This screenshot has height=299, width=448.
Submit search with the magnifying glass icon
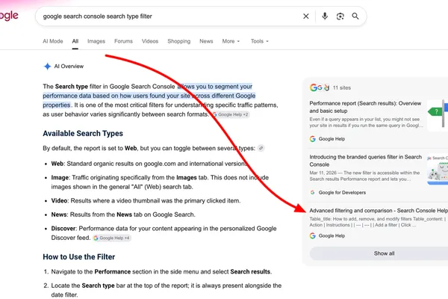coord(355,16)
